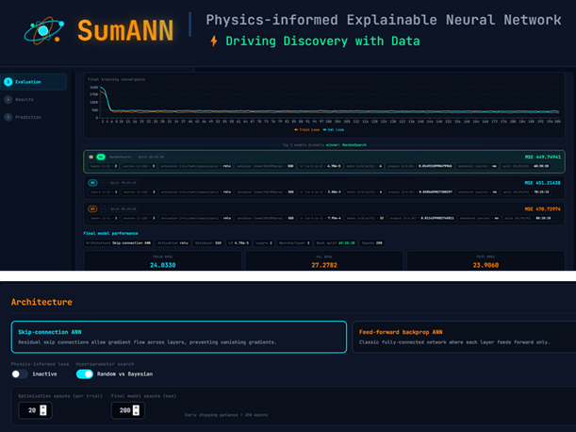Screen dimensions: 576x432
Task: Click the Neurons/layer 3 summary chip
Action: 294,243
